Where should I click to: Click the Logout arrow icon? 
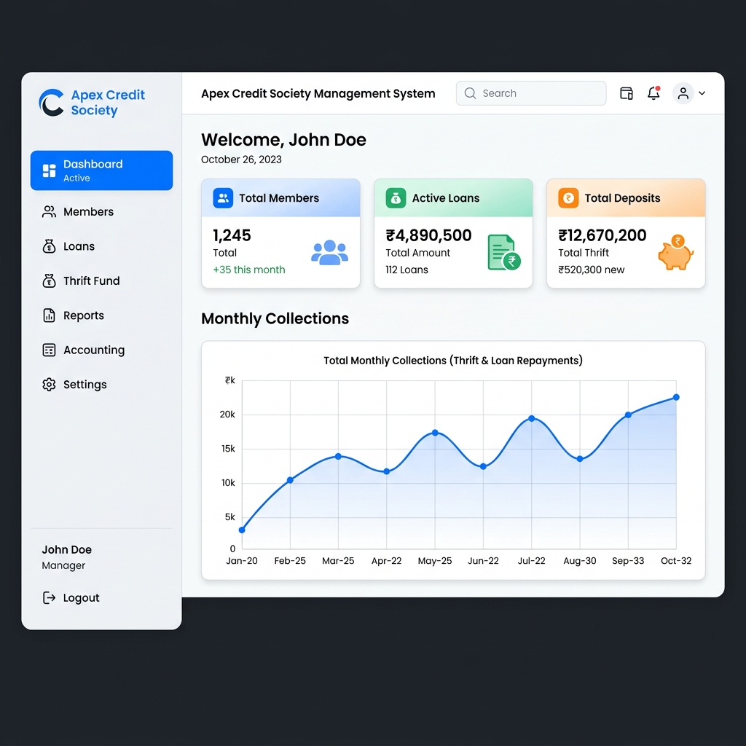pyautogui.click(x=49, y=597)
